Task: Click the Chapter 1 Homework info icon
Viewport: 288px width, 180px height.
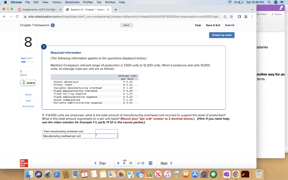Action: pyautogui.click(x=53, y=25)
